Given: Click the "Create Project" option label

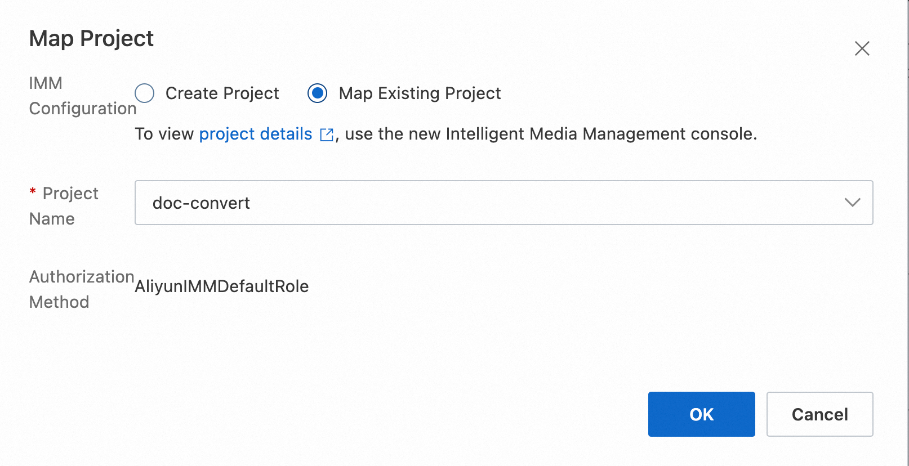Looking at the screenshot, I should coord(222,93).
